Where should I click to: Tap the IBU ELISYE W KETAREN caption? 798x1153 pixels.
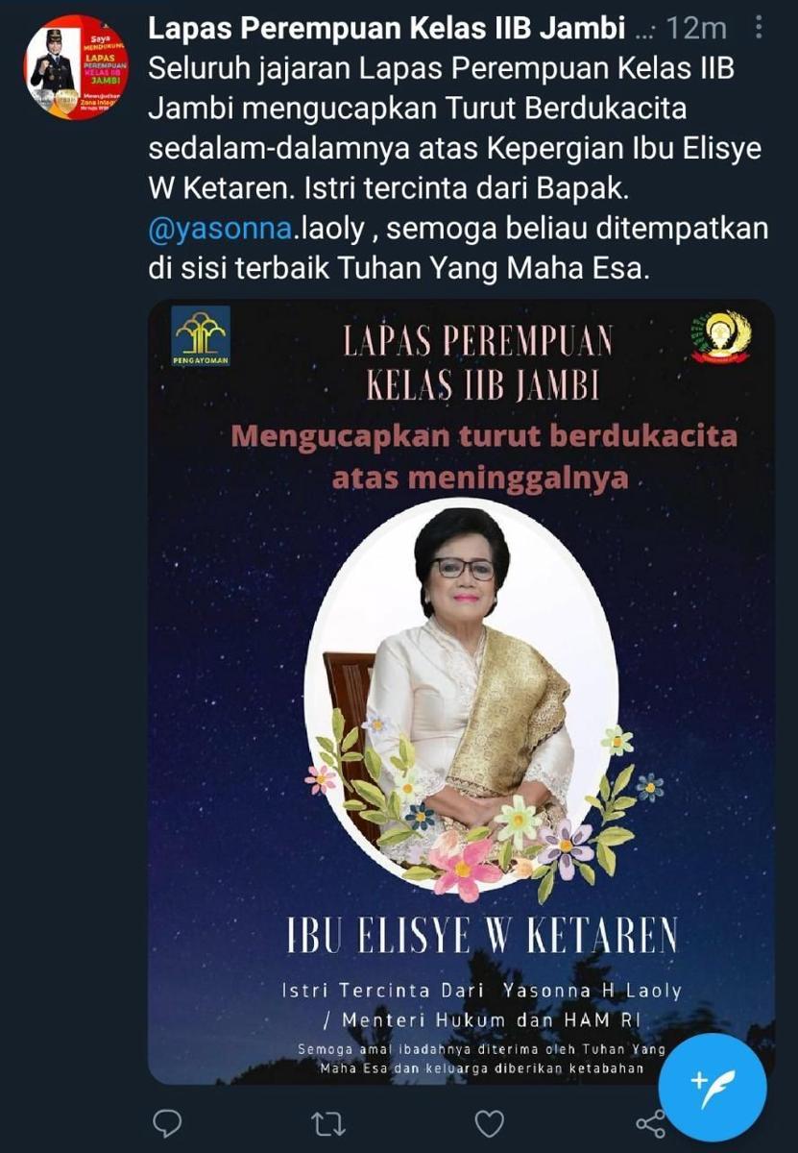tap(484, 936)
